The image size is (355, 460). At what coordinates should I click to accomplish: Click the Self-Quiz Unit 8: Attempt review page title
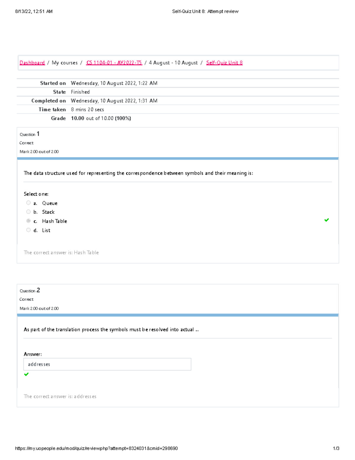coord(205,12)
